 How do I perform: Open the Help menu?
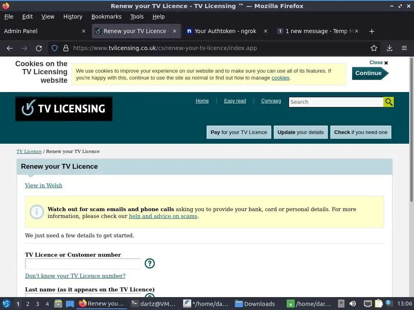pyautogui.click(x=158, y=17)
